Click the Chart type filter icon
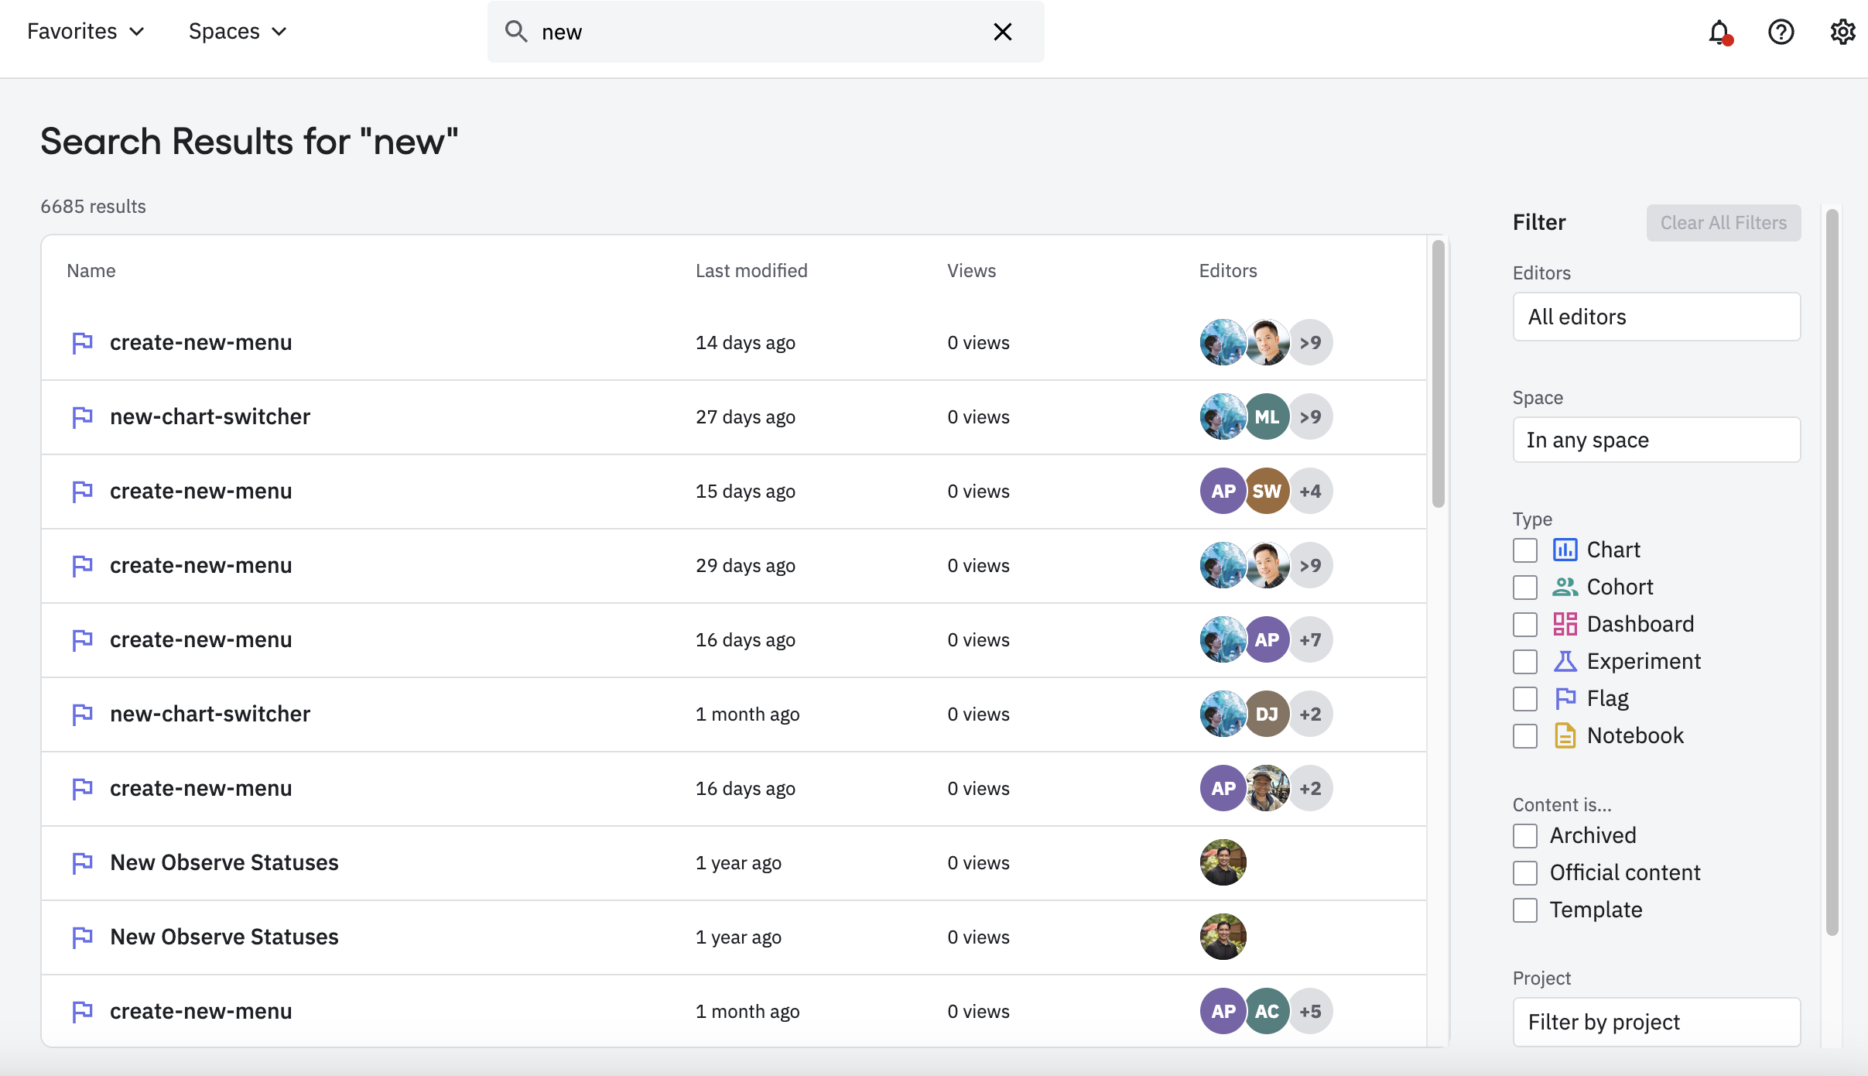This screenshot has height=1076, width=1868. 1564,550
